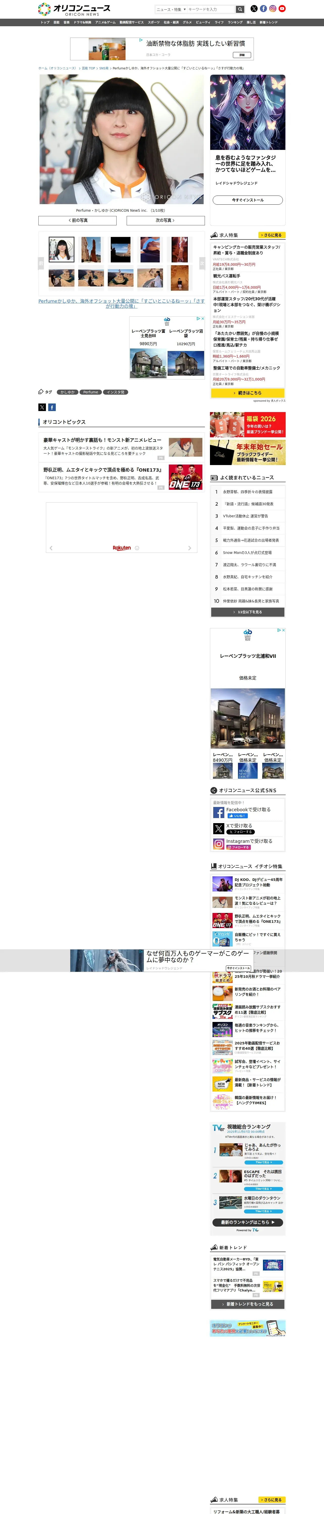Open 2025年動画配信サービスおすすめ40選 feature
The image size is (324, 1514).
tap(248, 1047)
